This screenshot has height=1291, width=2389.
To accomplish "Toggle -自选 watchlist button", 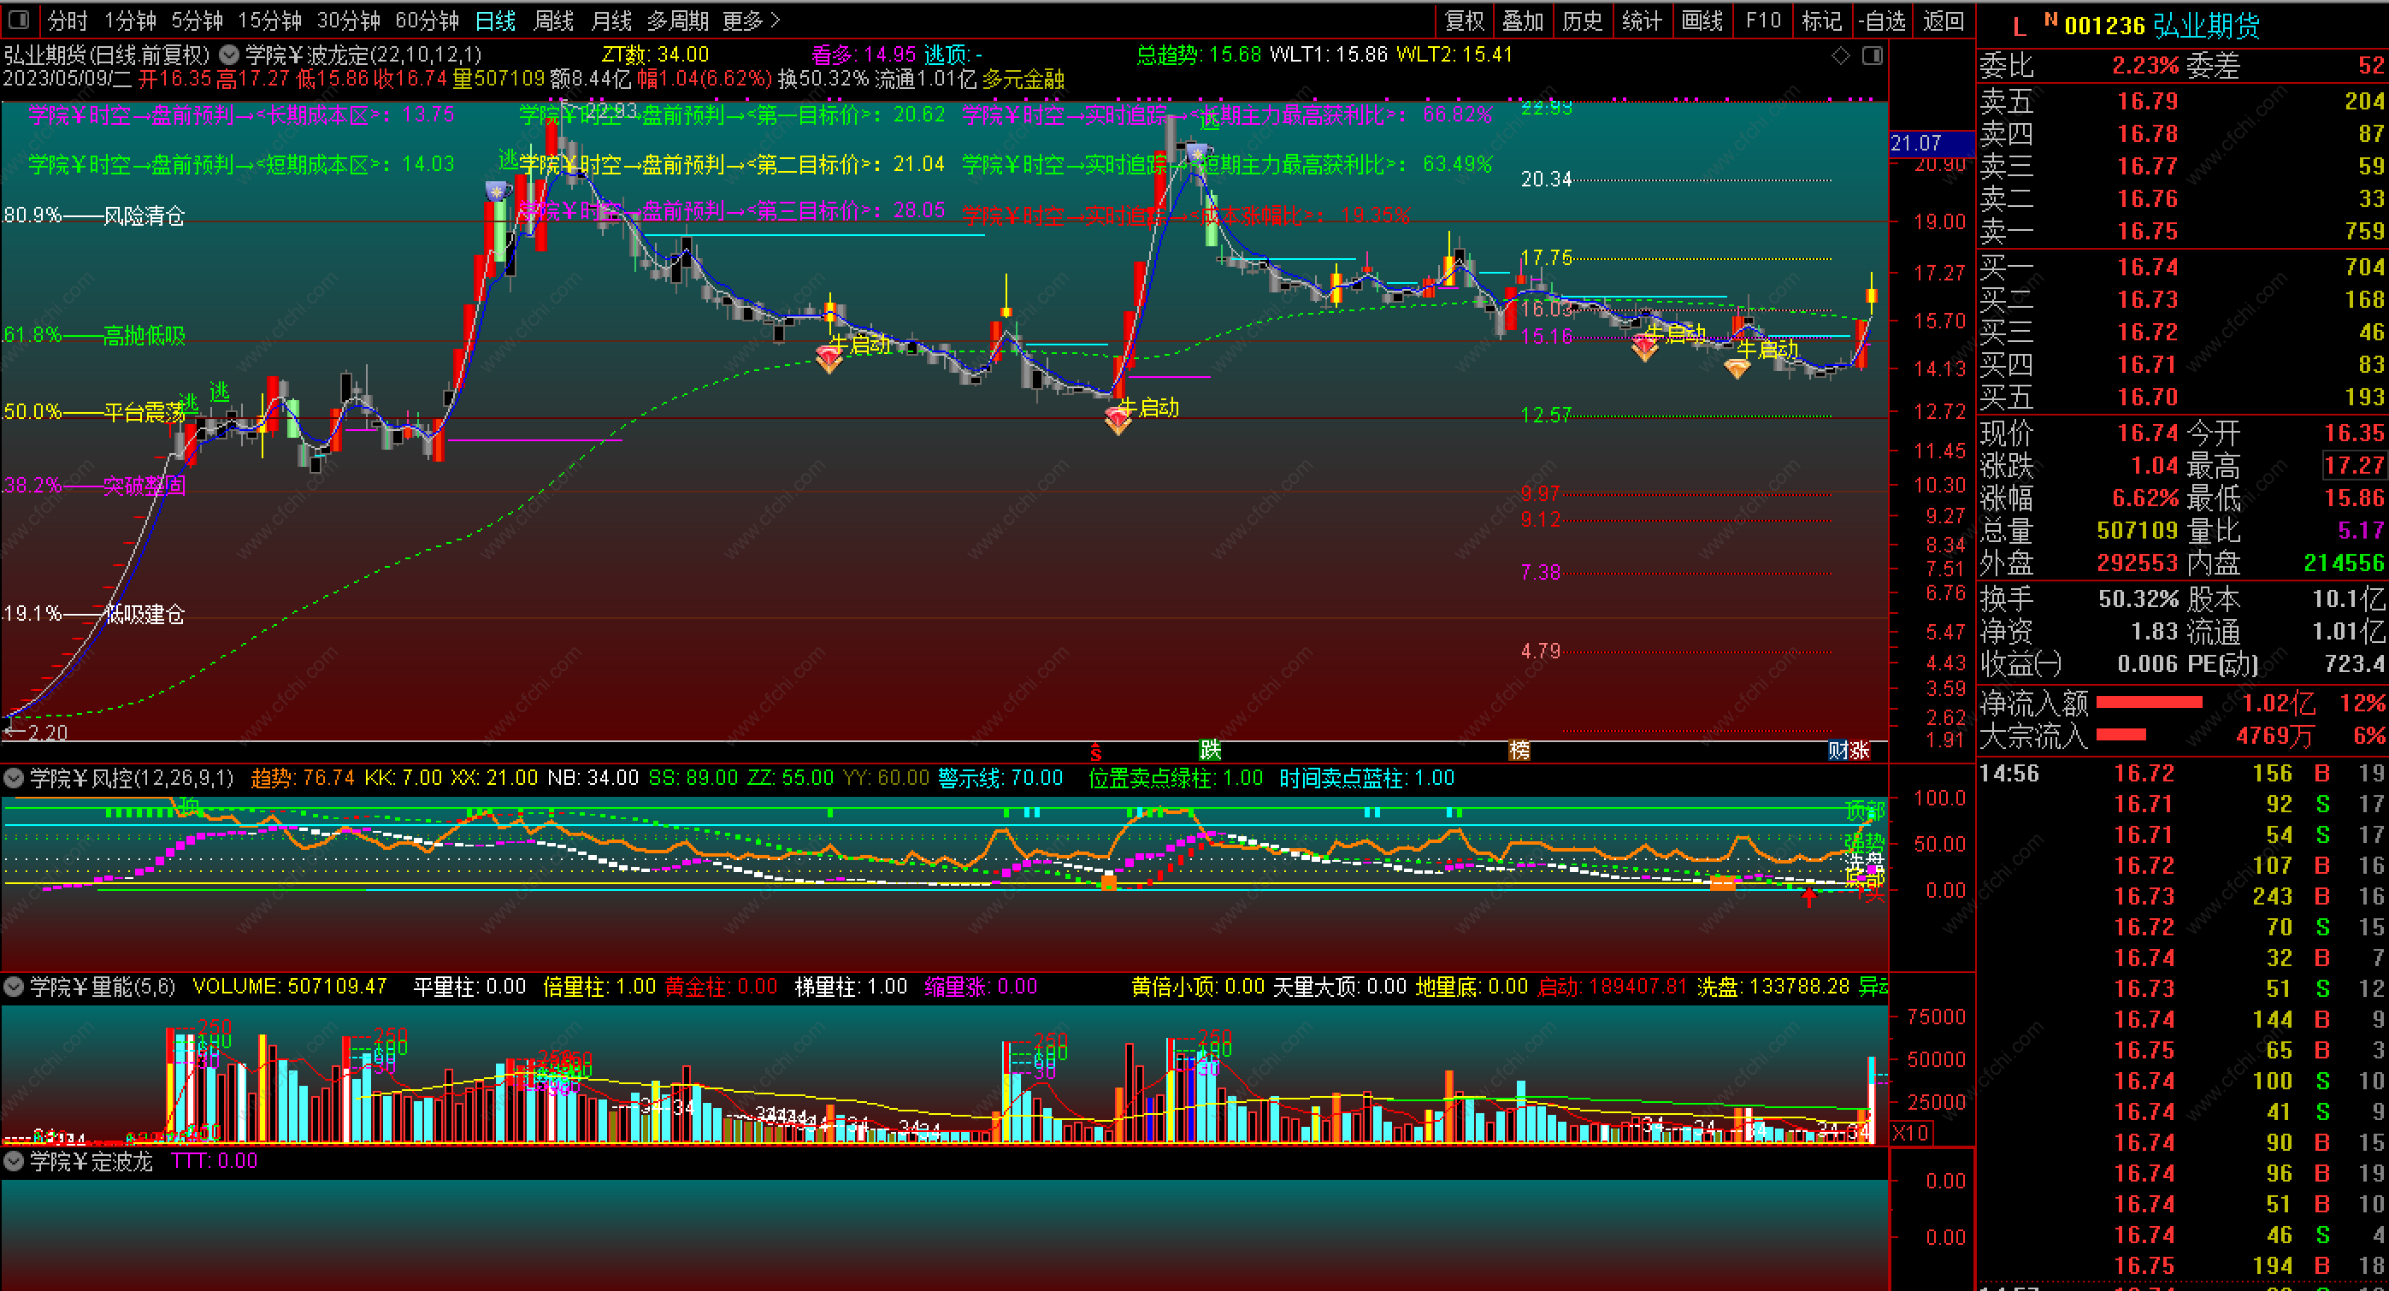I will coord(1882,21).
